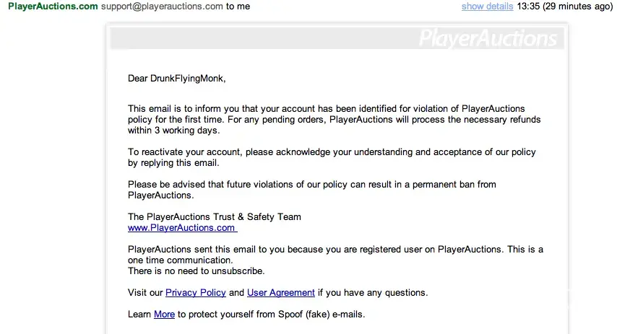Click the PlayerAuctions logo in email header

point(488,38)
